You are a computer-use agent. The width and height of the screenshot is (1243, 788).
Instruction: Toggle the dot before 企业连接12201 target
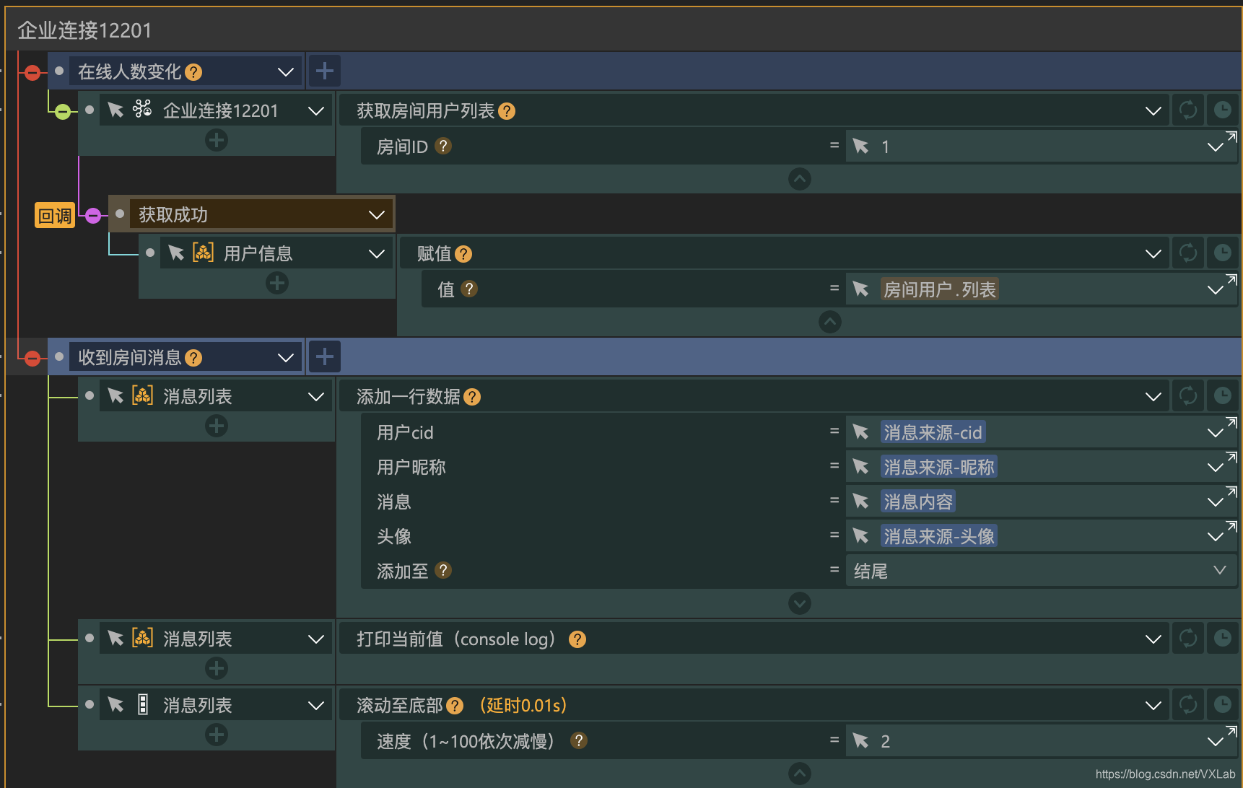[x=90, y=110]
